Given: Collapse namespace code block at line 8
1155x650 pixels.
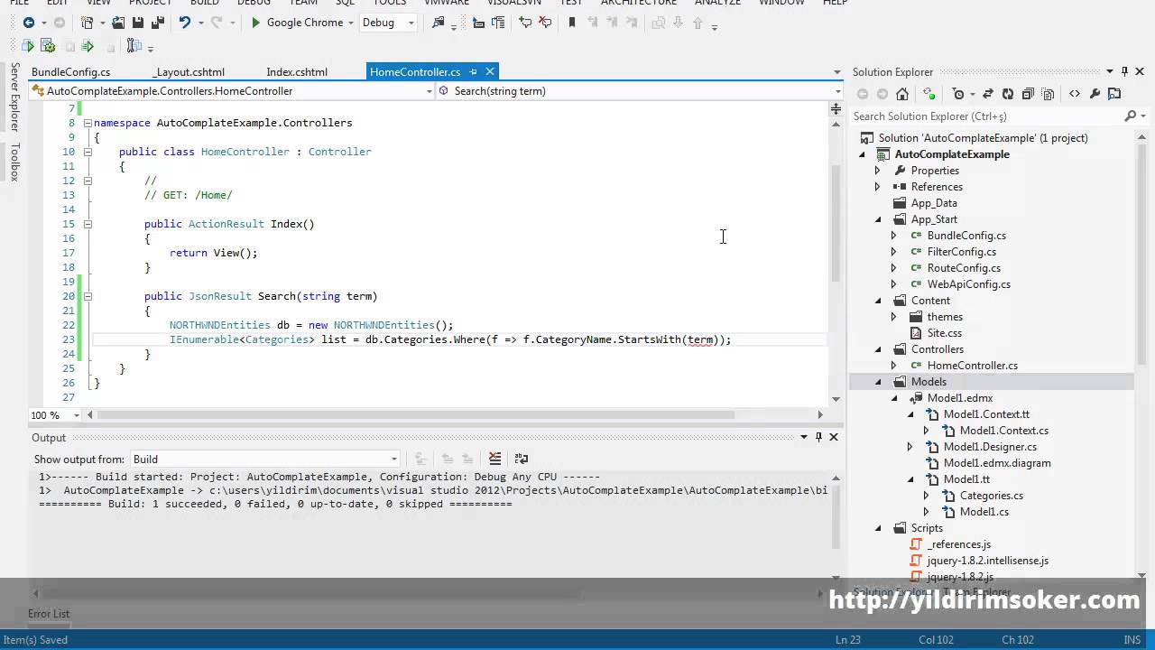Looking at the screenshot, I should coord(88,123).
